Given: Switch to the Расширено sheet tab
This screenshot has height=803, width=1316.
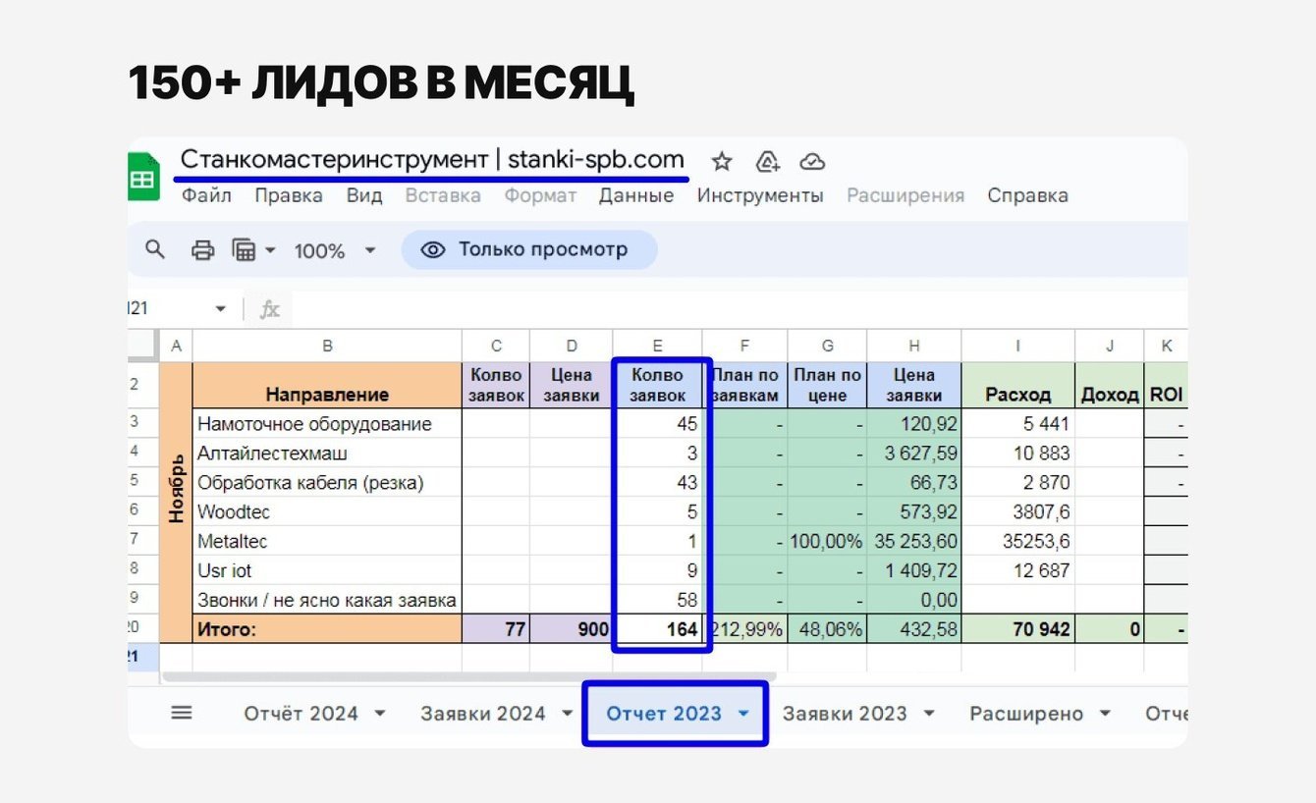Looking at the screenshot, I should tap(1026, 714).
